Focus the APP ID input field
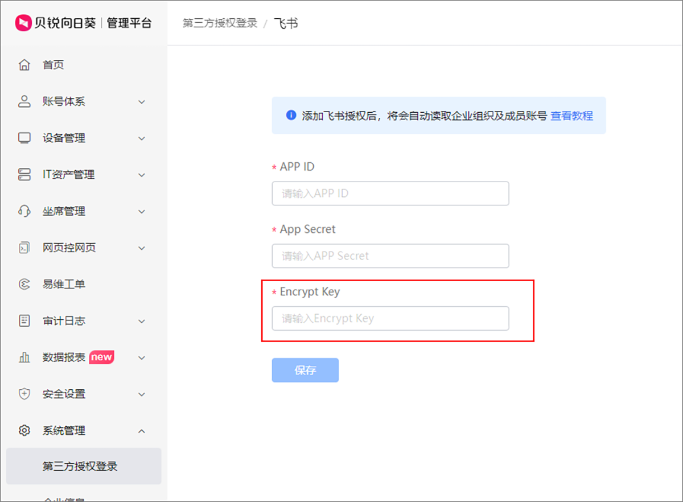 point(390,194)
